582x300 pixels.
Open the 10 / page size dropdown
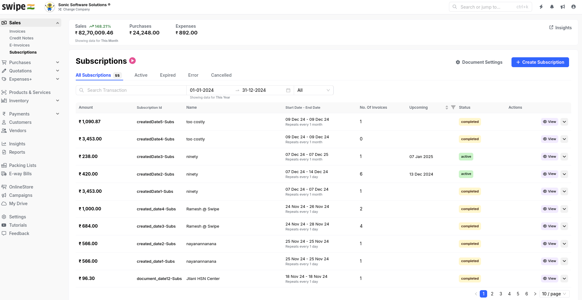click(x=554, y=294)
